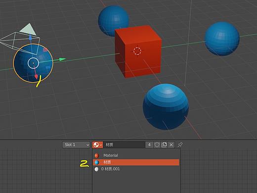Unlink the material with X icon

(x=171, y=145)
